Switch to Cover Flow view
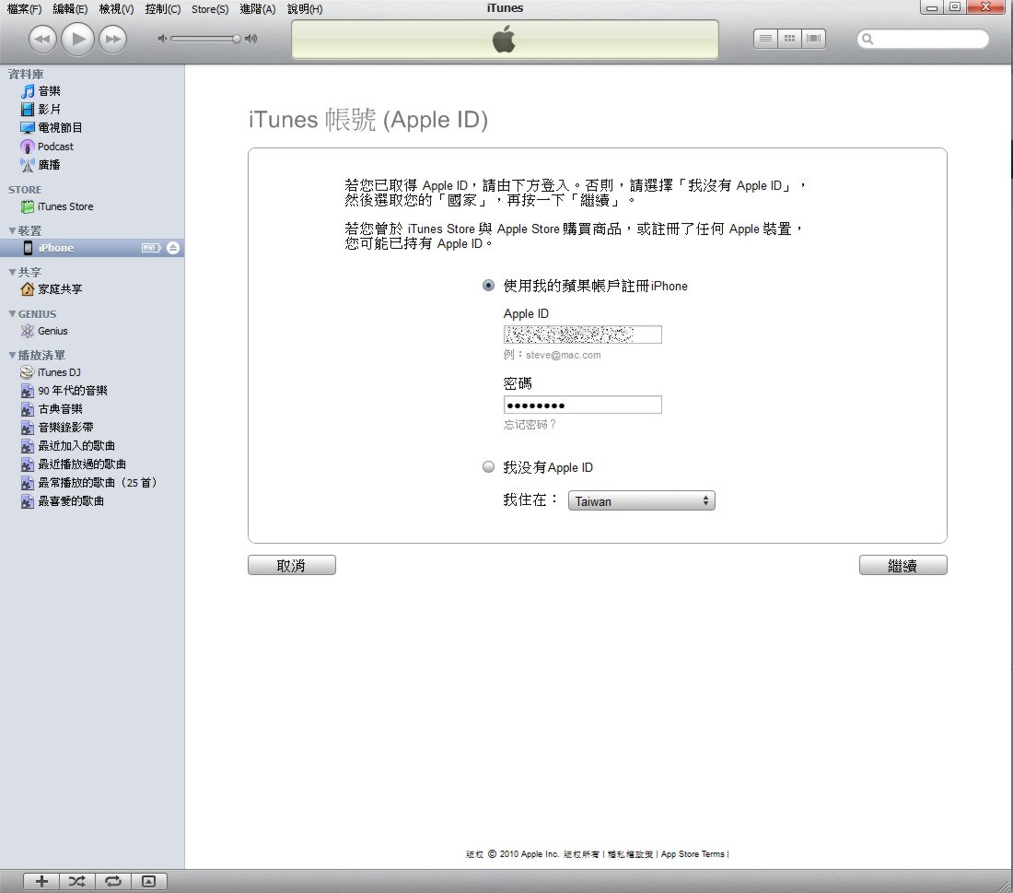The image size is (1013, 893). pos(813,39)
